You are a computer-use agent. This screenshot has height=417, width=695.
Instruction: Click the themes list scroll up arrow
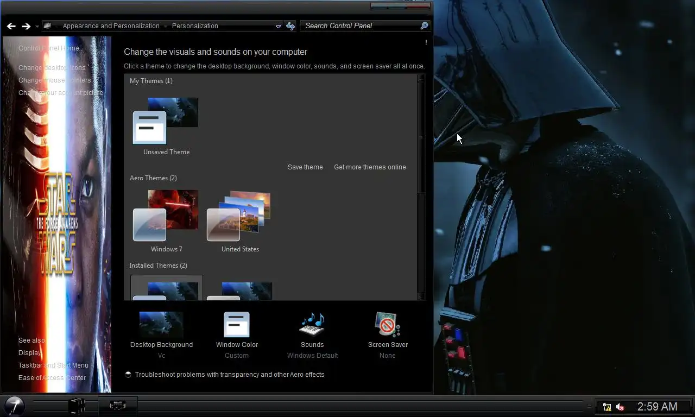pos(420,78)
